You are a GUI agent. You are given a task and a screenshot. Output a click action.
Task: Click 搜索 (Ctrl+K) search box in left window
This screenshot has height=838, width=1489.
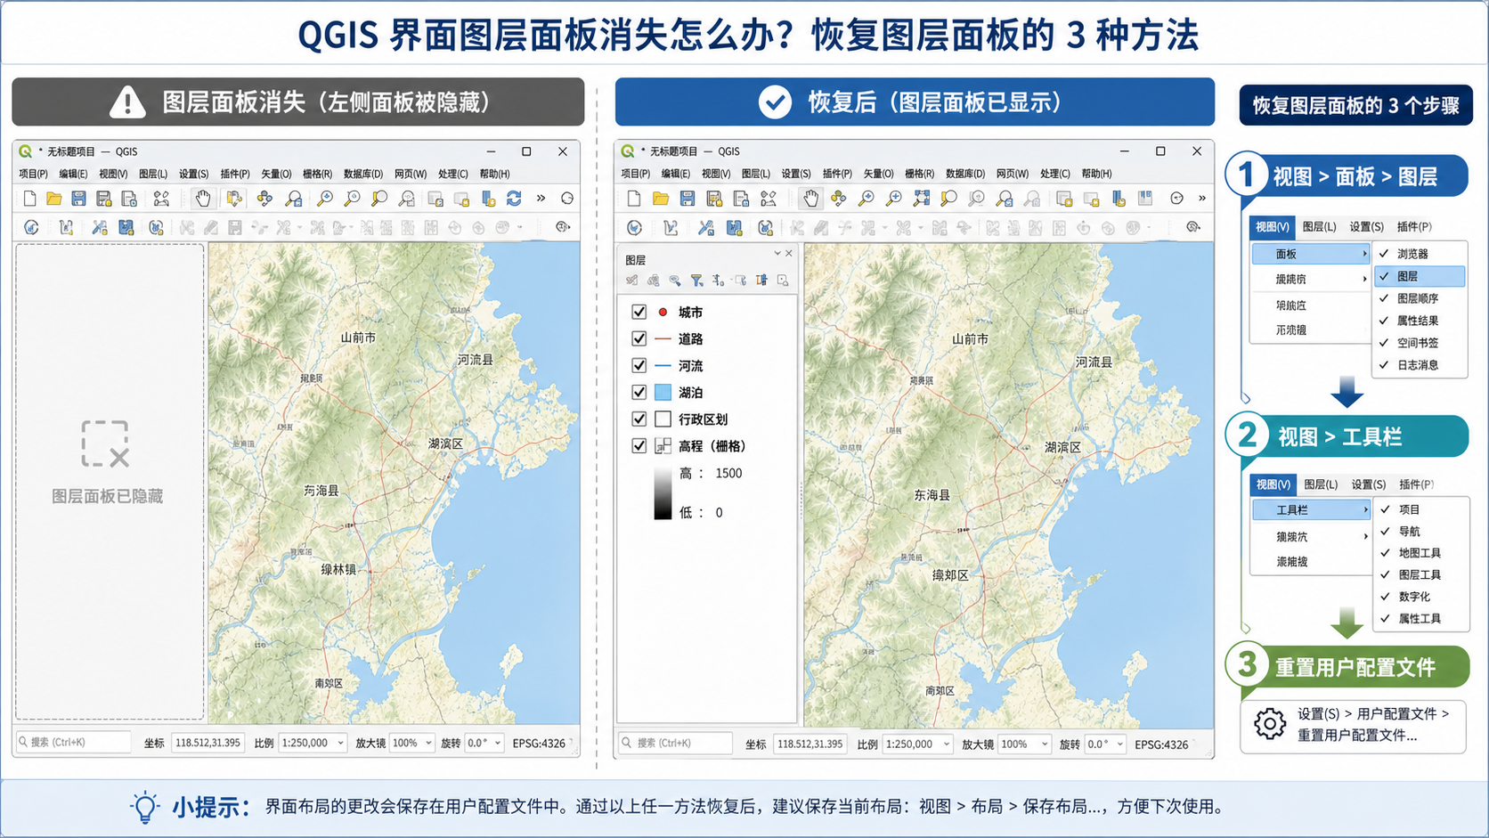tap(73, 742)
